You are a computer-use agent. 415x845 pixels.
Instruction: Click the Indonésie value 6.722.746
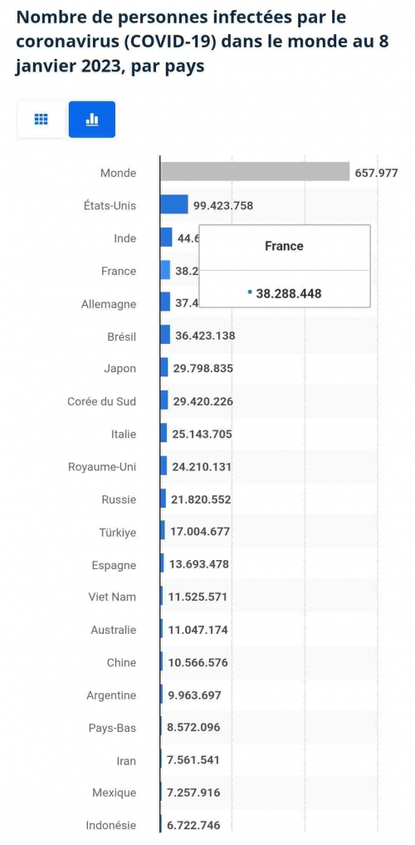click(x=193, y=825)
